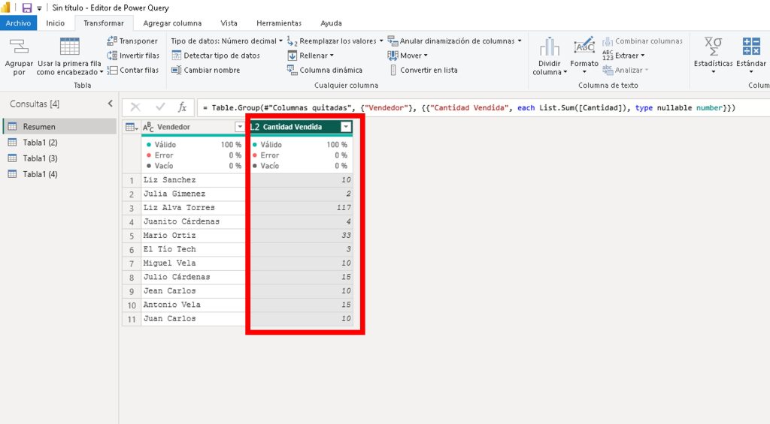Open the Vista tab
The height and width of the screenshot is (424, 770).
[x=229, y=23]
